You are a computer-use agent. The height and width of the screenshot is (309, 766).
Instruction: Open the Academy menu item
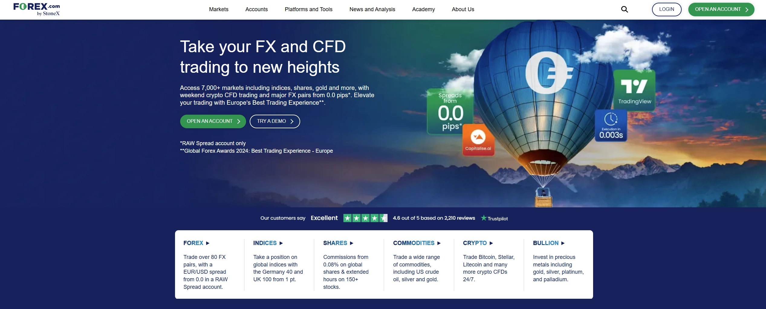[x=423, y=9]
